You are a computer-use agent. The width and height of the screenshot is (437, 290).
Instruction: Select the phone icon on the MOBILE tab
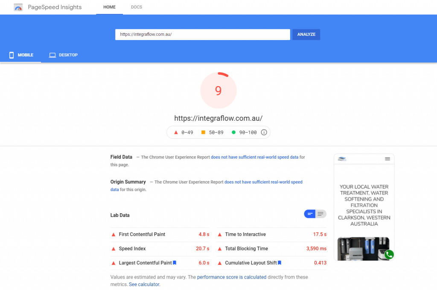point(12,55)
